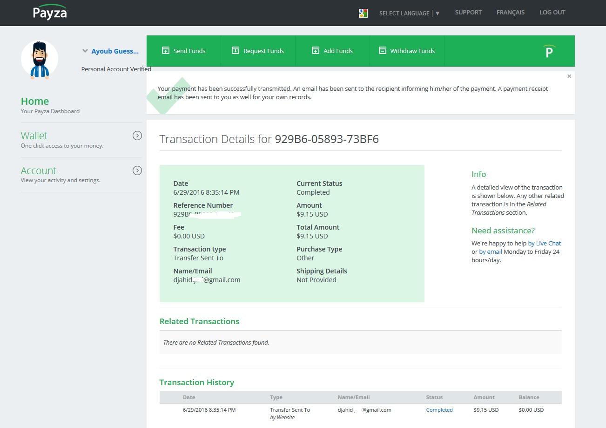Open the Wallet section
Image resolution: width=606 pixels, height=428 pixels.
[x=34, y=136]
